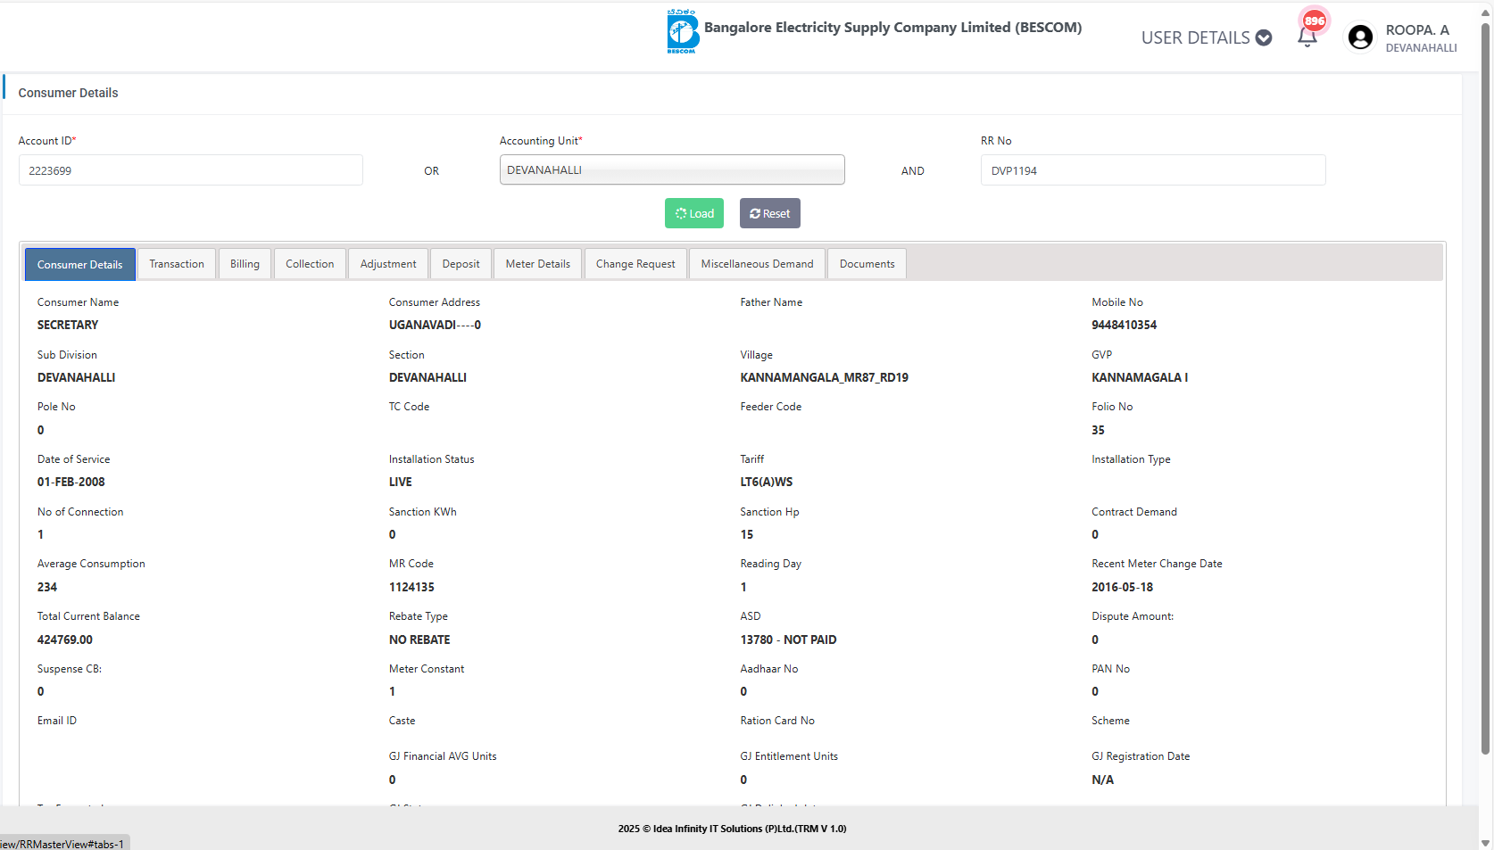Open the Accounting Unit DEVANAHALLI combo box
Image resolution: width=1494 pixels, height=850 pixels.
pyautogui.click(x=672, y=169)
